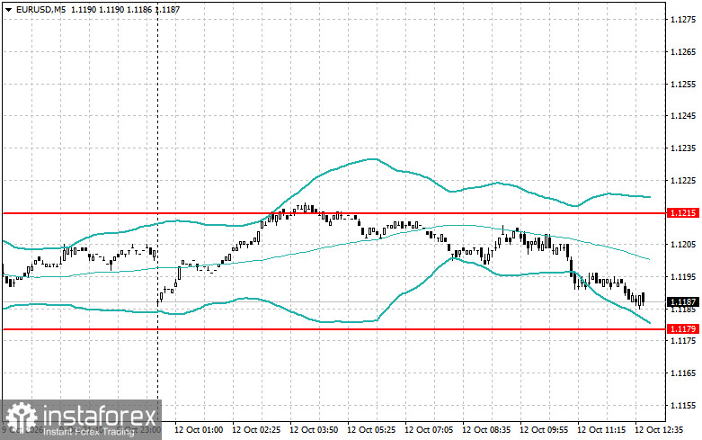The image size is (702, 440).
Task: Select the red 1.1215 price level label
Action: pyautogui.click(x=683, y=213)
